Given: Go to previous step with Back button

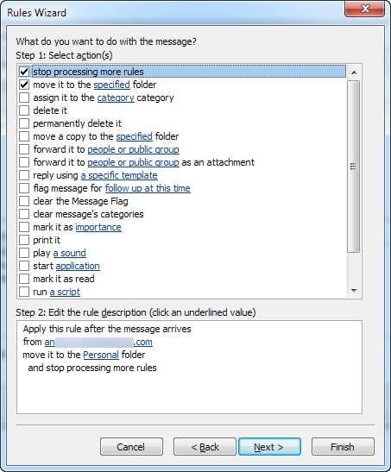Looking at the screenshot, I should (205, 447).
